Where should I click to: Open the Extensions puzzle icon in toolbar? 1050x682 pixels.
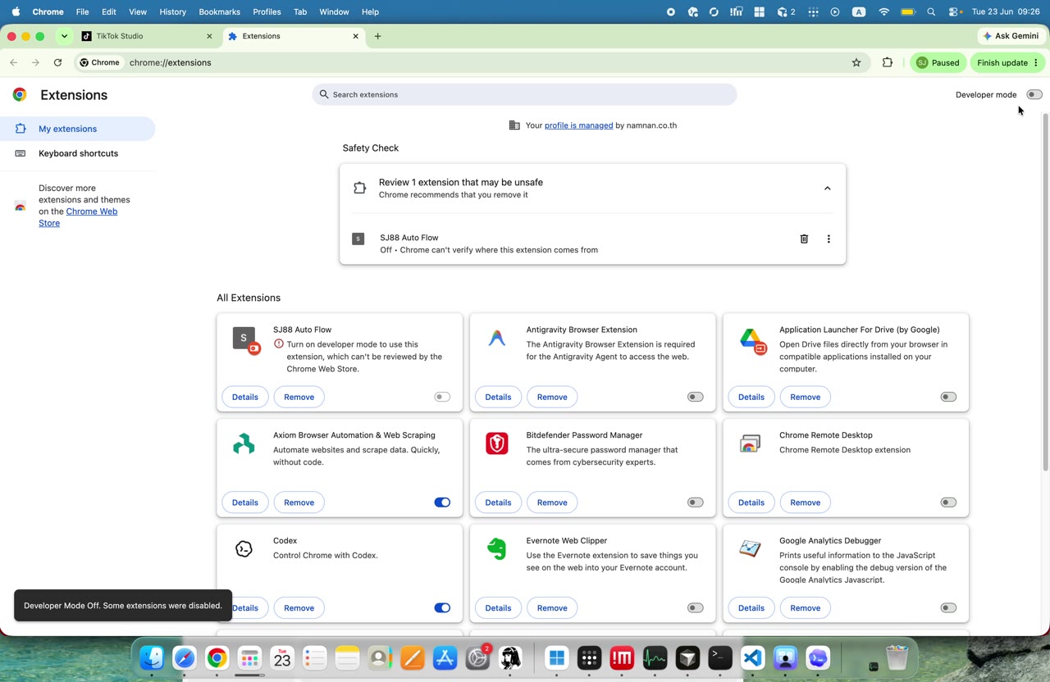click(x=887, y=62)
